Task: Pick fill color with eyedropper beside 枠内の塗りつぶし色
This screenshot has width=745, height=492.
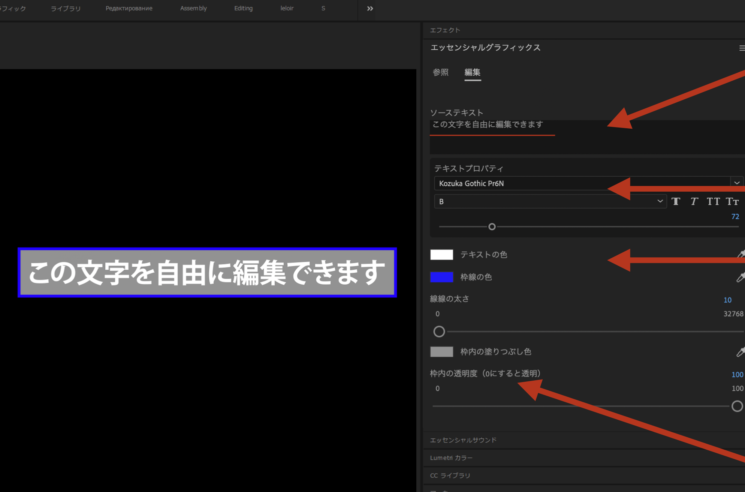Action: [741, 352]
